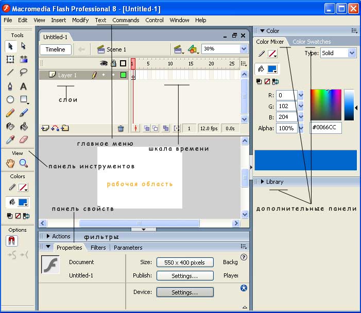Open Properties panel help question icon
Viewport: 361px width, 313px height.
pos(244,257)
